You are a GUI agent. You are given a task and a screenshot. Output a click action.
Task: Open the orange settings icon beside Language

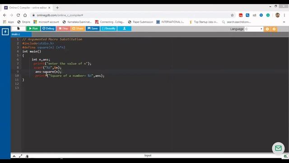click(x=274, y=29)
